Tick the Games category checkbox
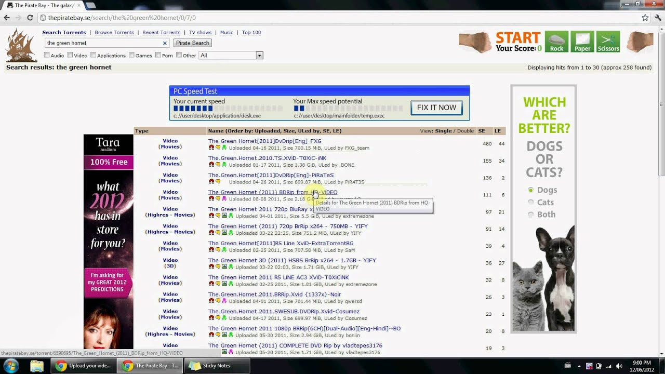Viewport: 665px width, 374px height. (131, 55)
